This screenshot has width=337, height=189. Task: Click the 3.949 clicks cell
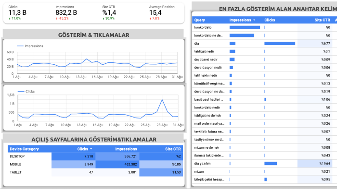click(74, 165)
